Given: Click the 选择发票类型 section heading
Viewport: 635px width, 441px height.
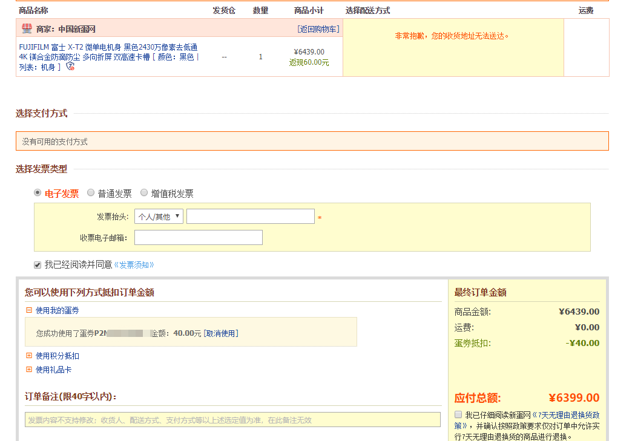Looking at the screenshot, I should pos(41,169).
